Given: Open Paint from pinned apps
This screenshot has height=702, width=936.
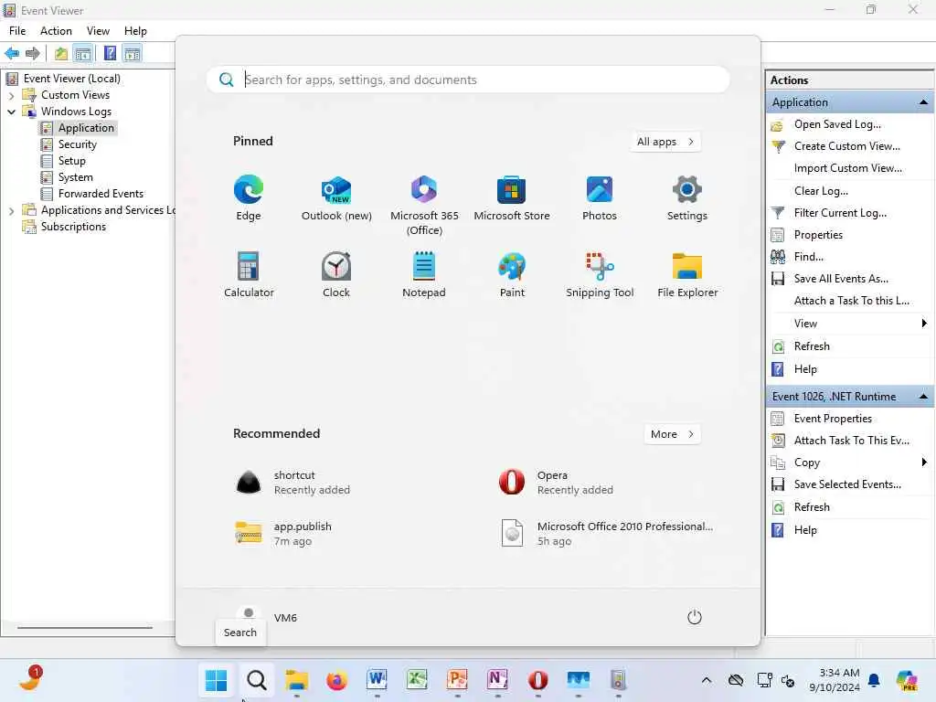Looking at the screenshot, I should pyautogui.click(x=512, y=274).
